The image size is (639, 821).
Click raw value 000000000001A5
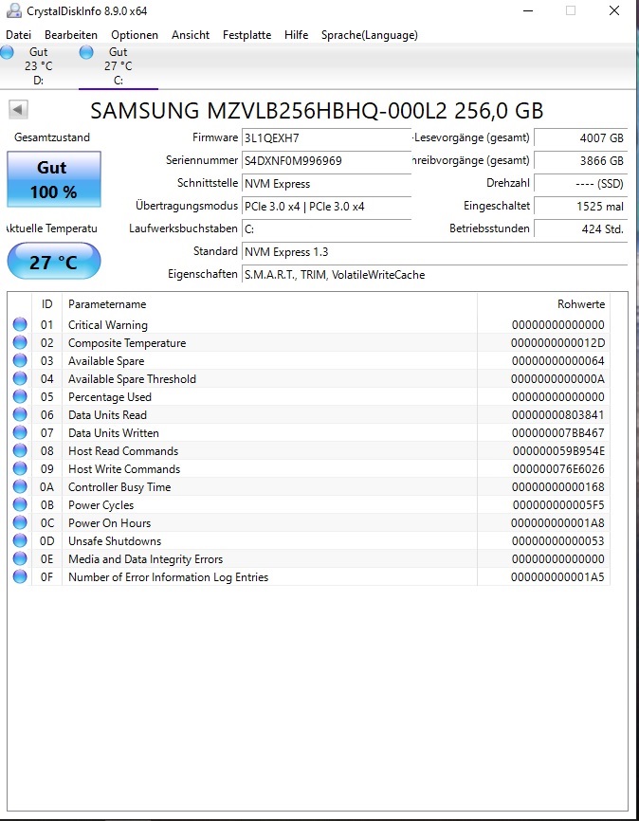tap(557, 577)
